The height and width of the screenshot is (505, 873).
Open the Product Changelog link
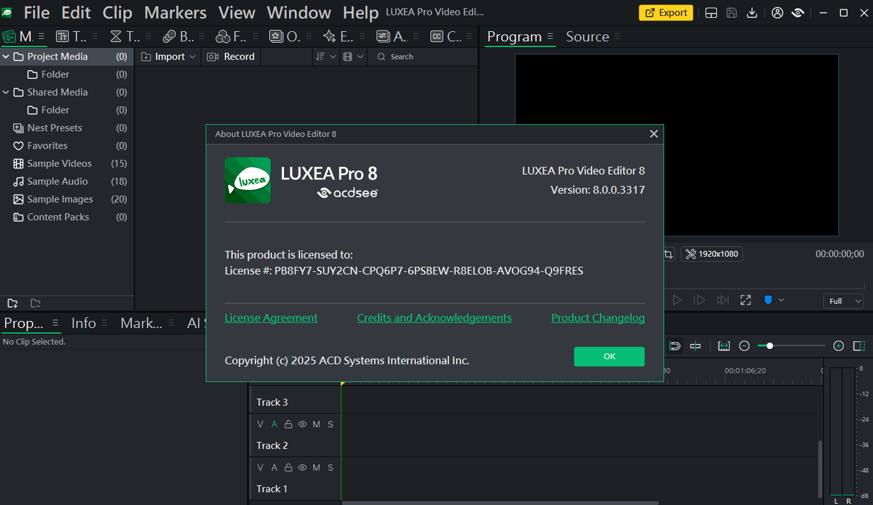point(597,318)
